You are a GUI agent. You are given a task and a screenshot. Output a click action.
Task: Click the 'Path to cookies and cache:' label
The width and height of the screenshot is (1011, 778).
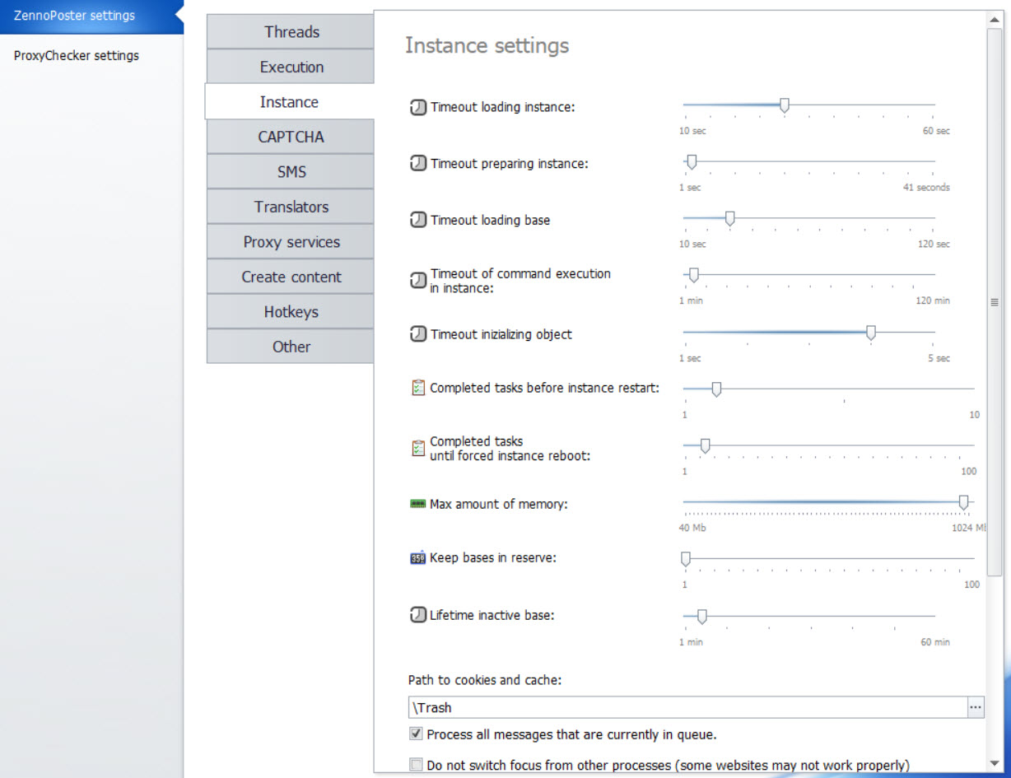point(485,680)
